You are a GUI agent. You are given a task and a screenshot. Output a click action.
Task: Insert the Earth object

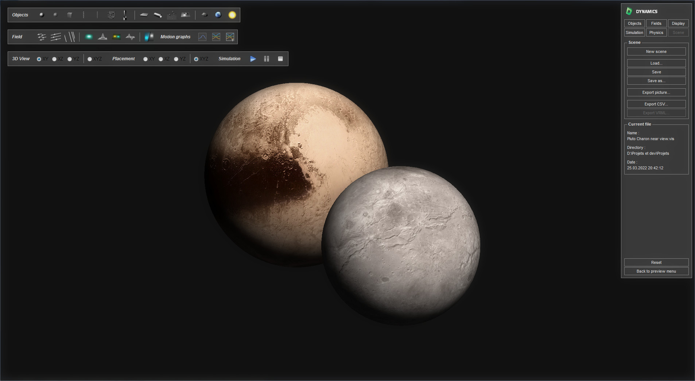coord(218,15)
